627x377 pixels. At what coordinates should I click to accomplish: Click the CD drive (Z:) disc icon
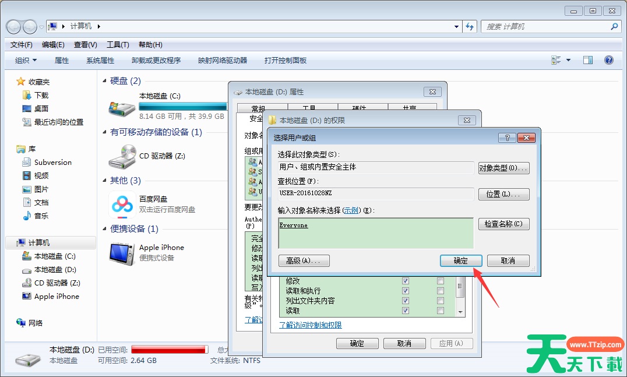coord(122,156)
